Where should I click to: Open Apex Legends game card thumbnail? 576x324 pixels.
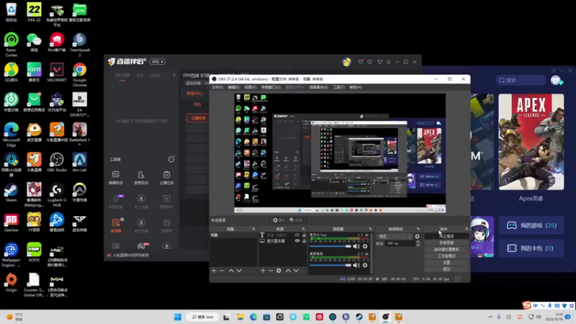click(x=531, y=142)
